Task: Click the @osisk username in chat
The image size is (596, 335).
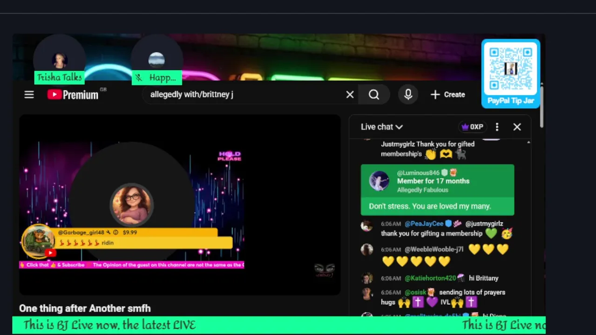Action: [415, 292]
